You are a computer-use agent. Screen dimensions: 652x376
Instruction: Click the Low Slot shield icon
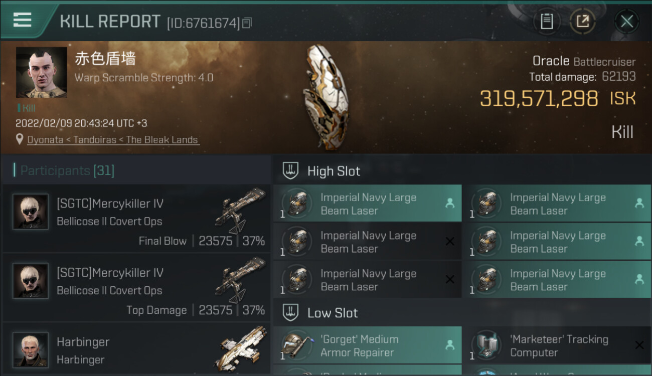click(x=291, y=313)
